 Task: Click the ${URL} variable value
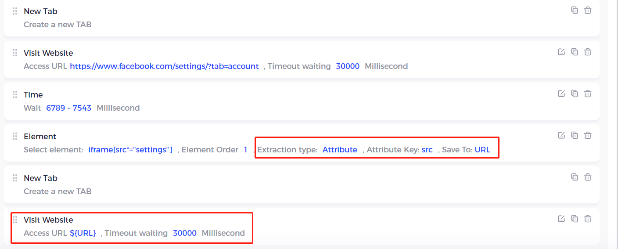83,233
